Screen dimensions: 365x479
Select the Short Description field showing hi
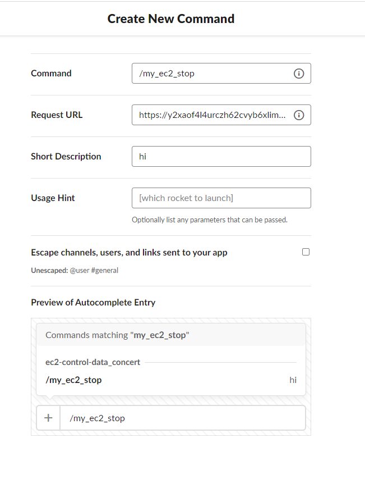coord(221,157)
